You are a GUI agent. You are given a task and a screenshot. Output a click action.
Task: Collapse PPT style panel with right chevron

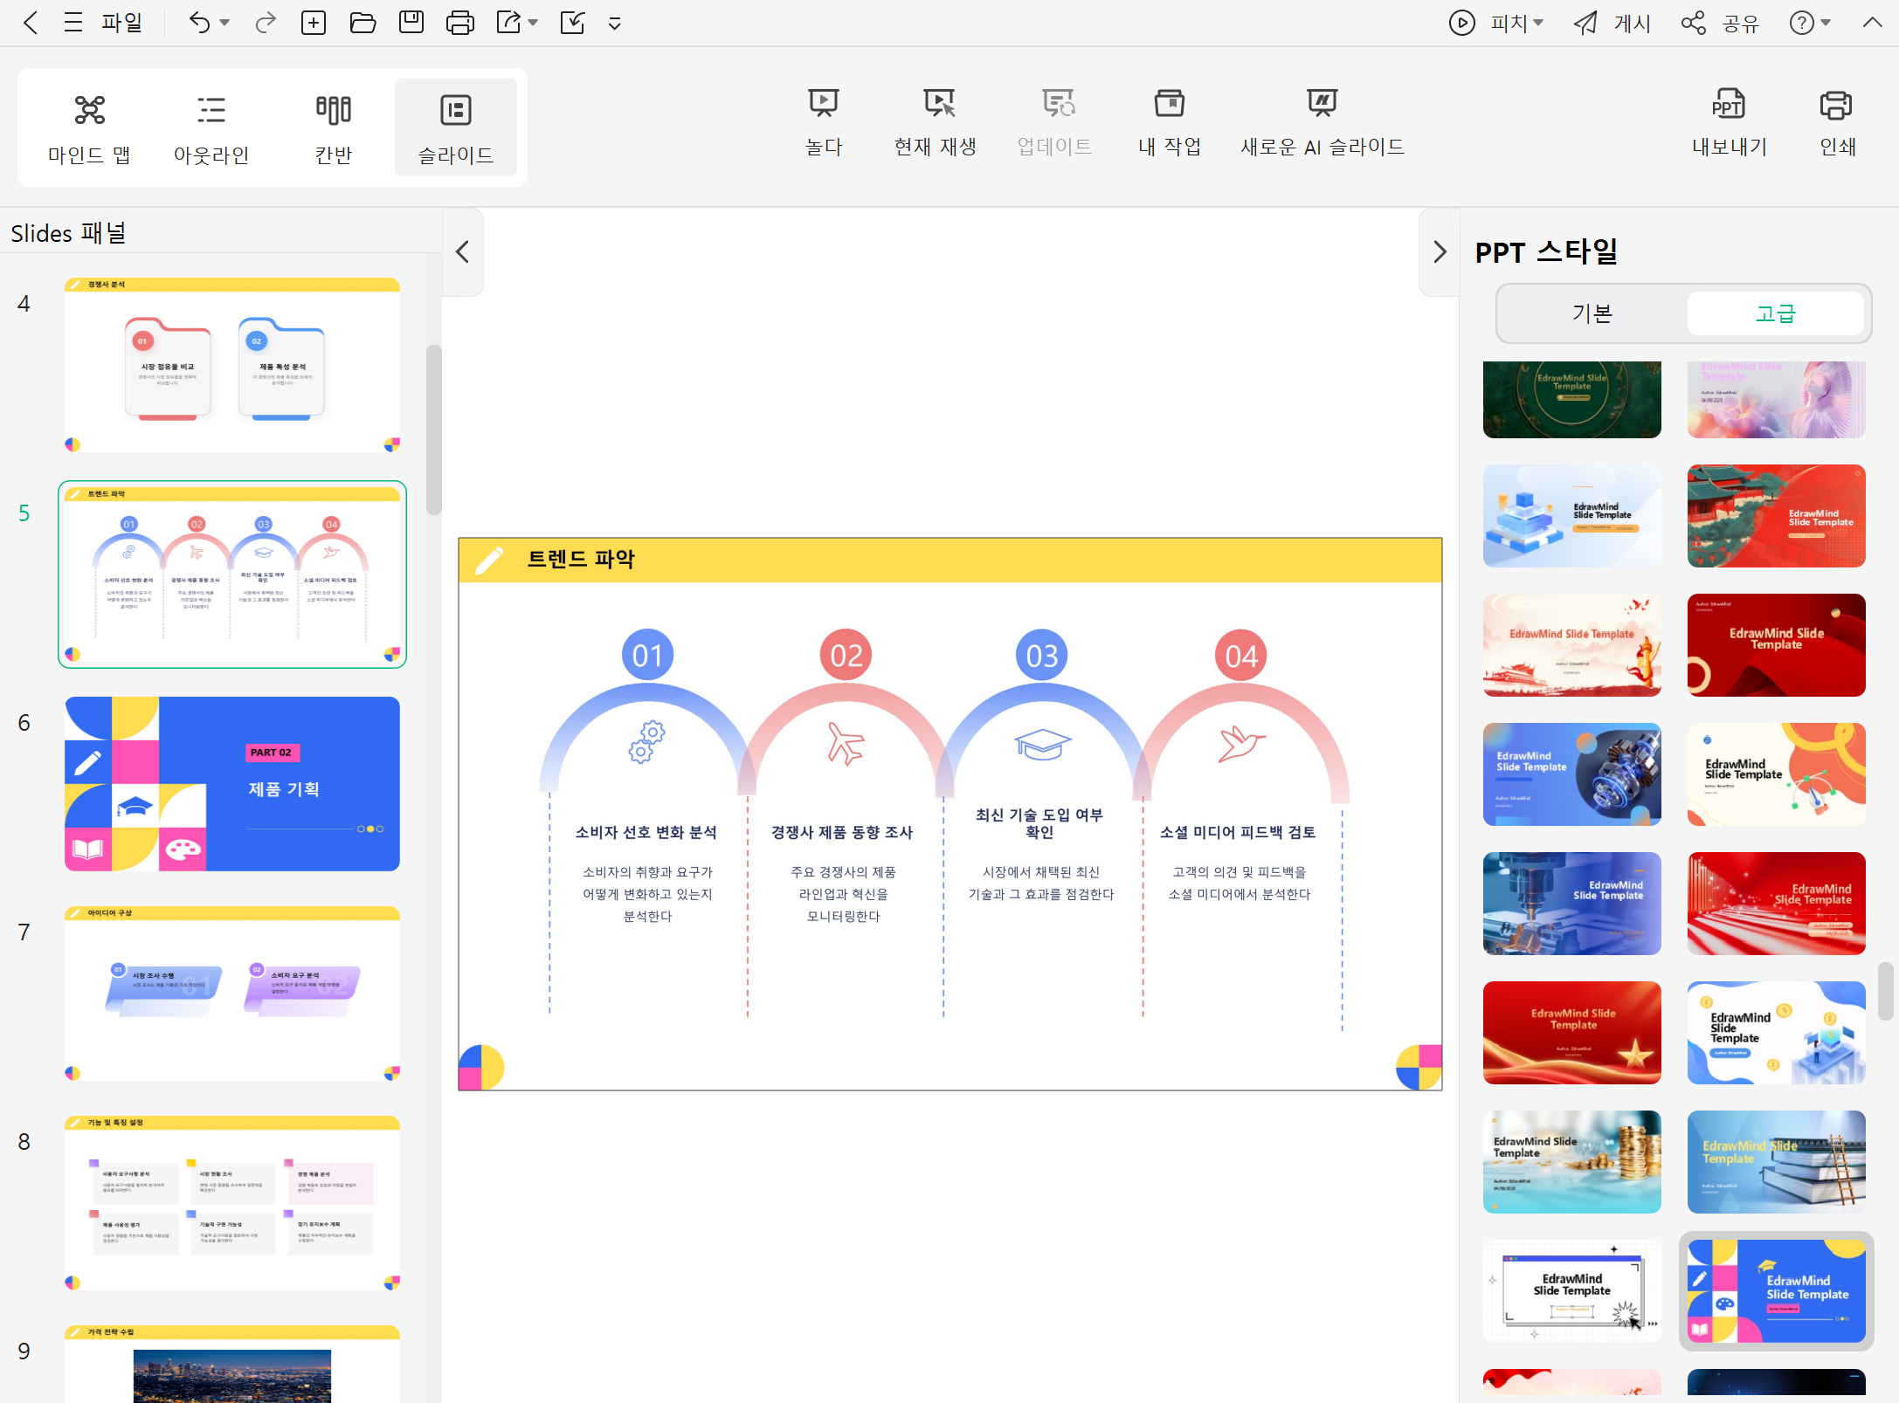click(1440, 252)
